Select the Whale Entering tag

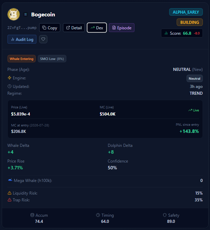point(21,59)
